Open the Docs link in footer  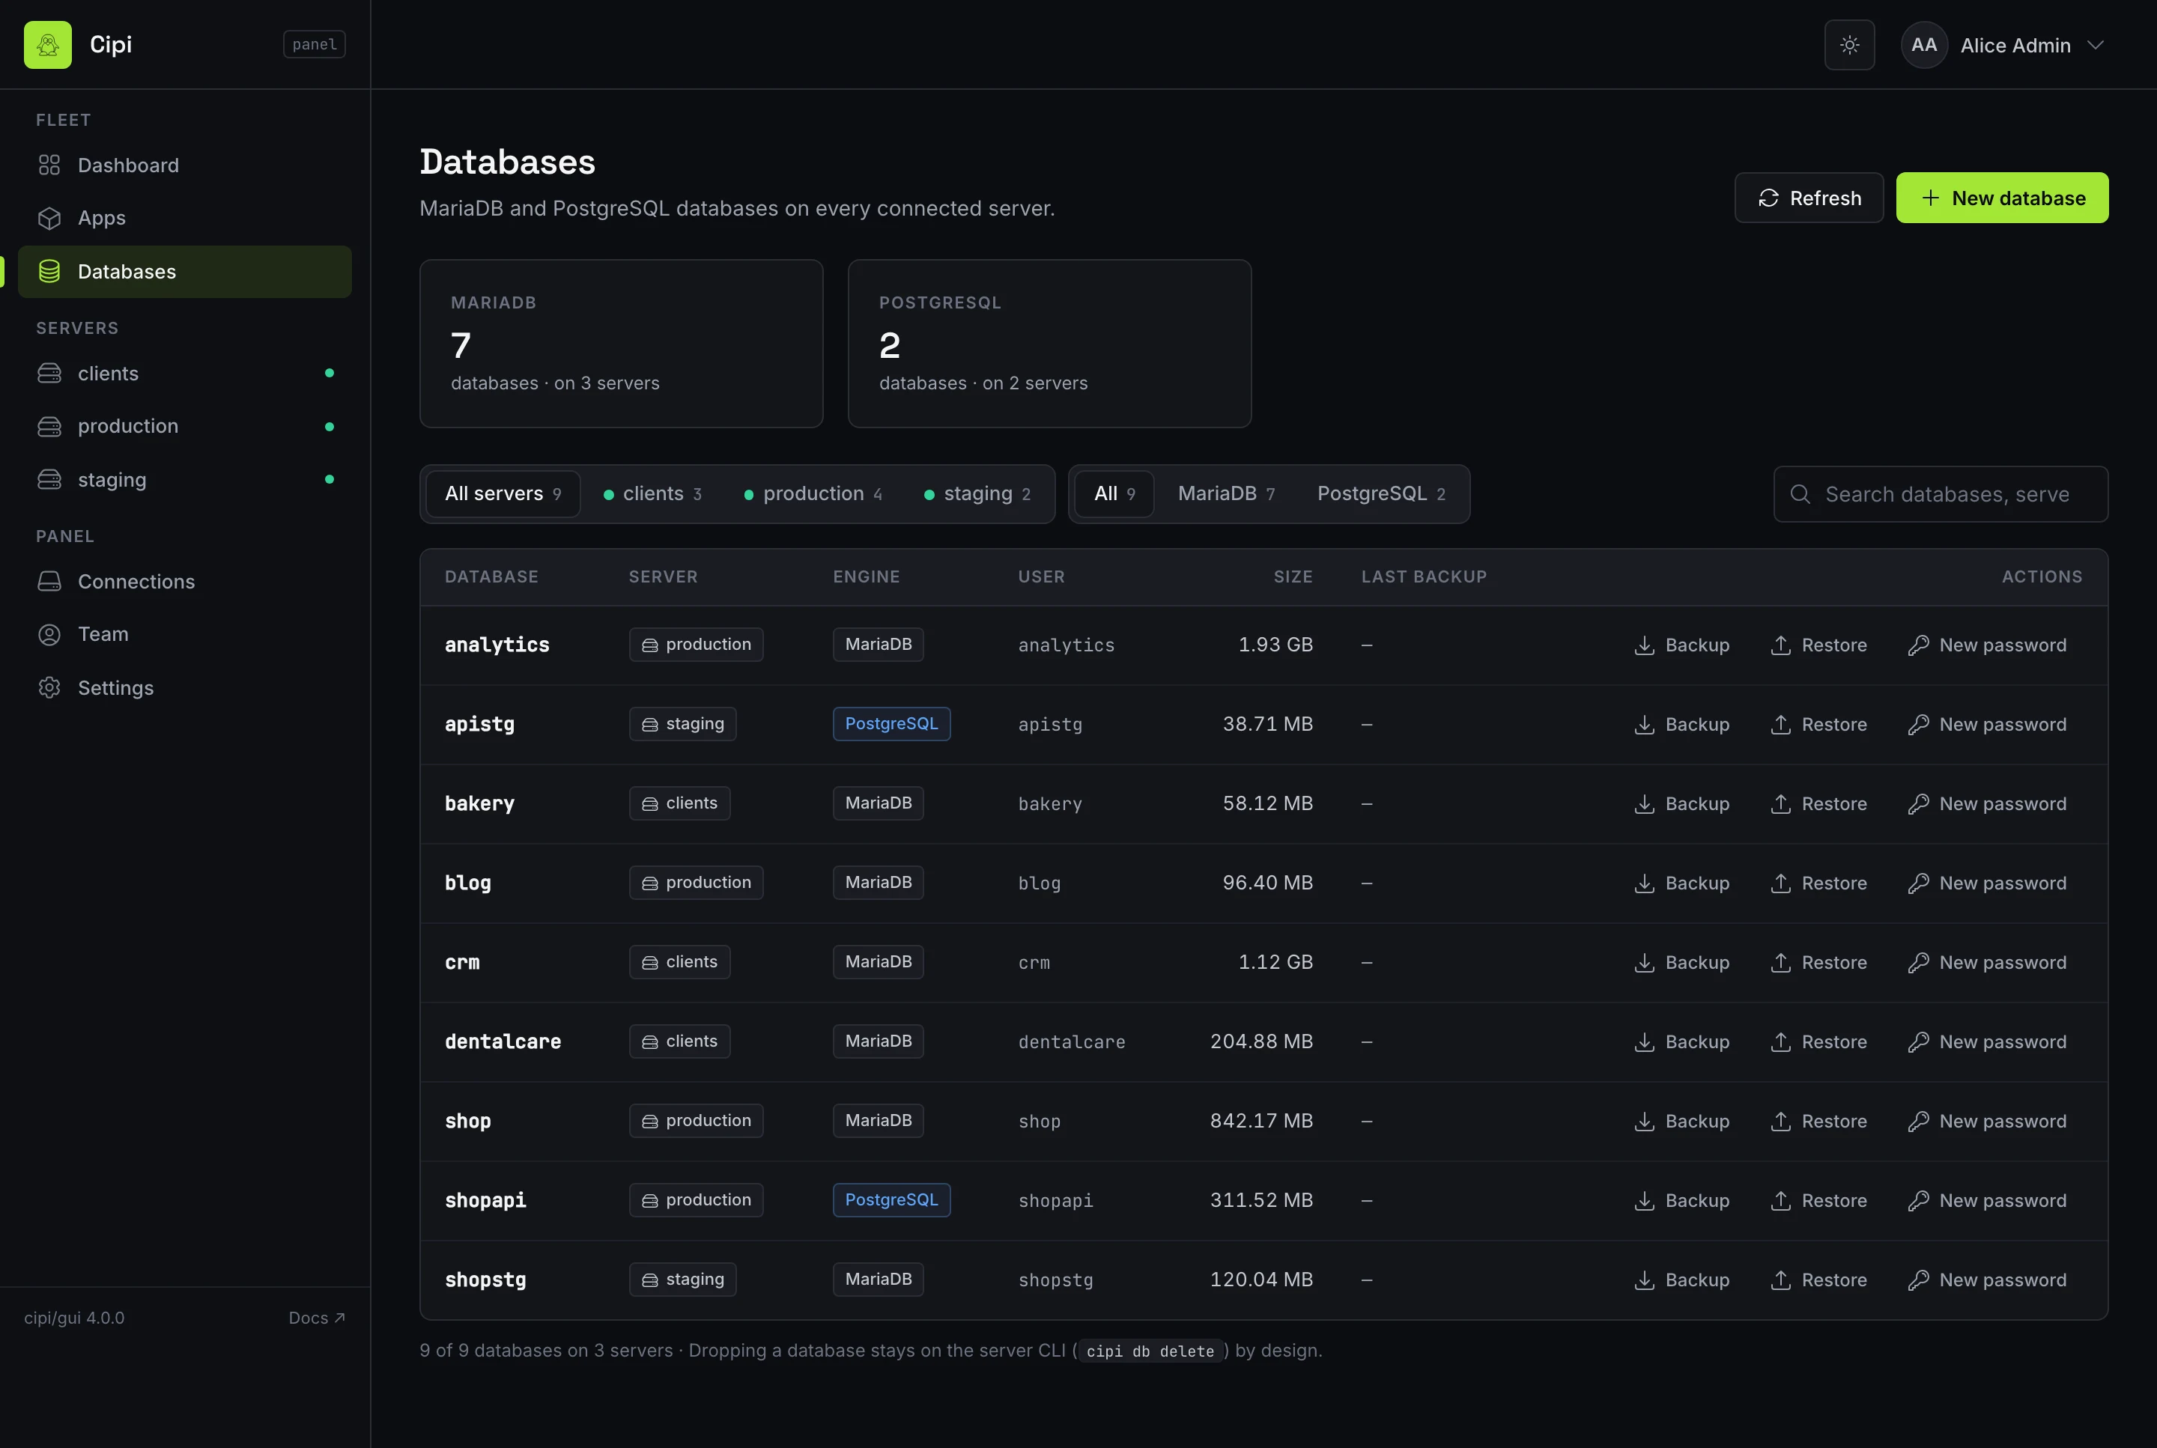(x=316, y=1318)
